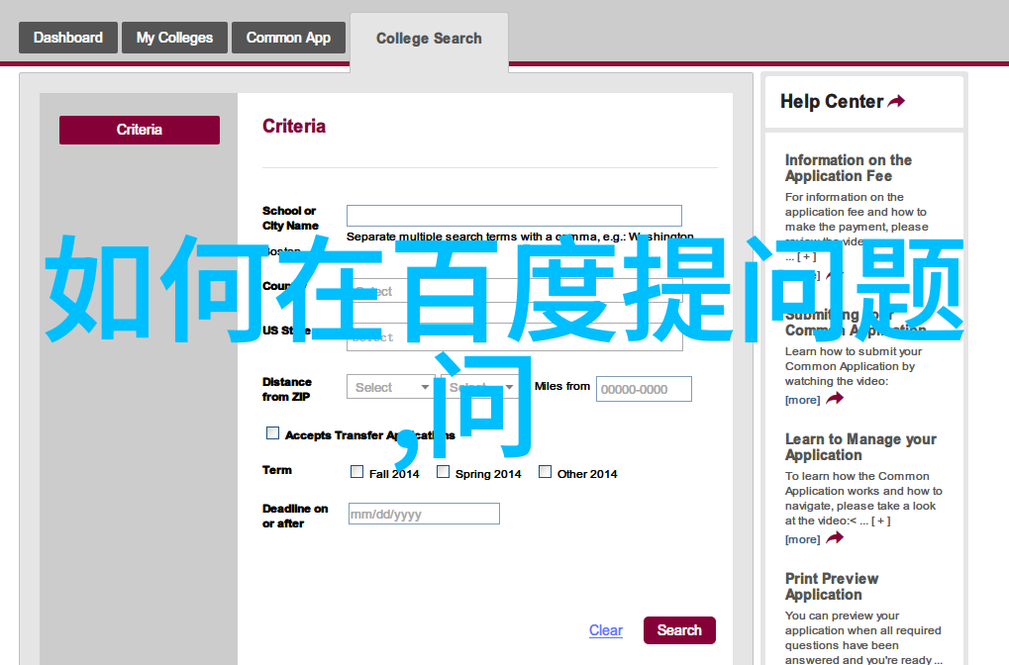Screen dimensions: 1009x665
Task: Tick the Fall 2014 term checkbox
Action: pyautogui.click(x=357, y=472)
